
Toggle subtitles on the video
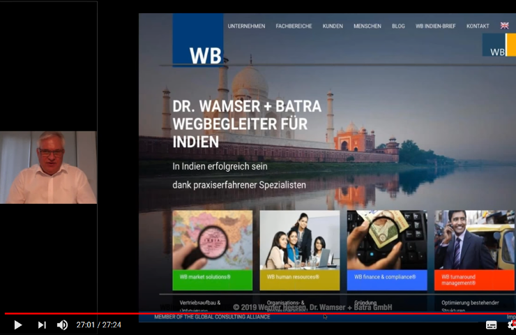pyautogui.click(x=491, y=325)
